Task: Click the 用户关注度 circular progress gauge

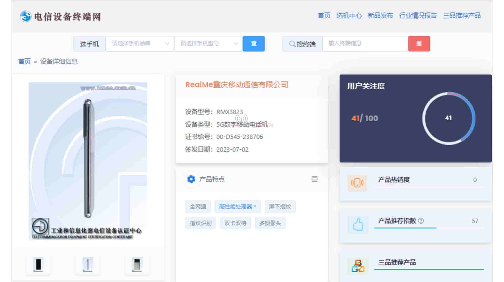Action: tap(448, 118)
